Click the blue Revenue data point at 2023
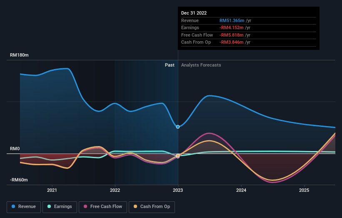 point(178,127)
